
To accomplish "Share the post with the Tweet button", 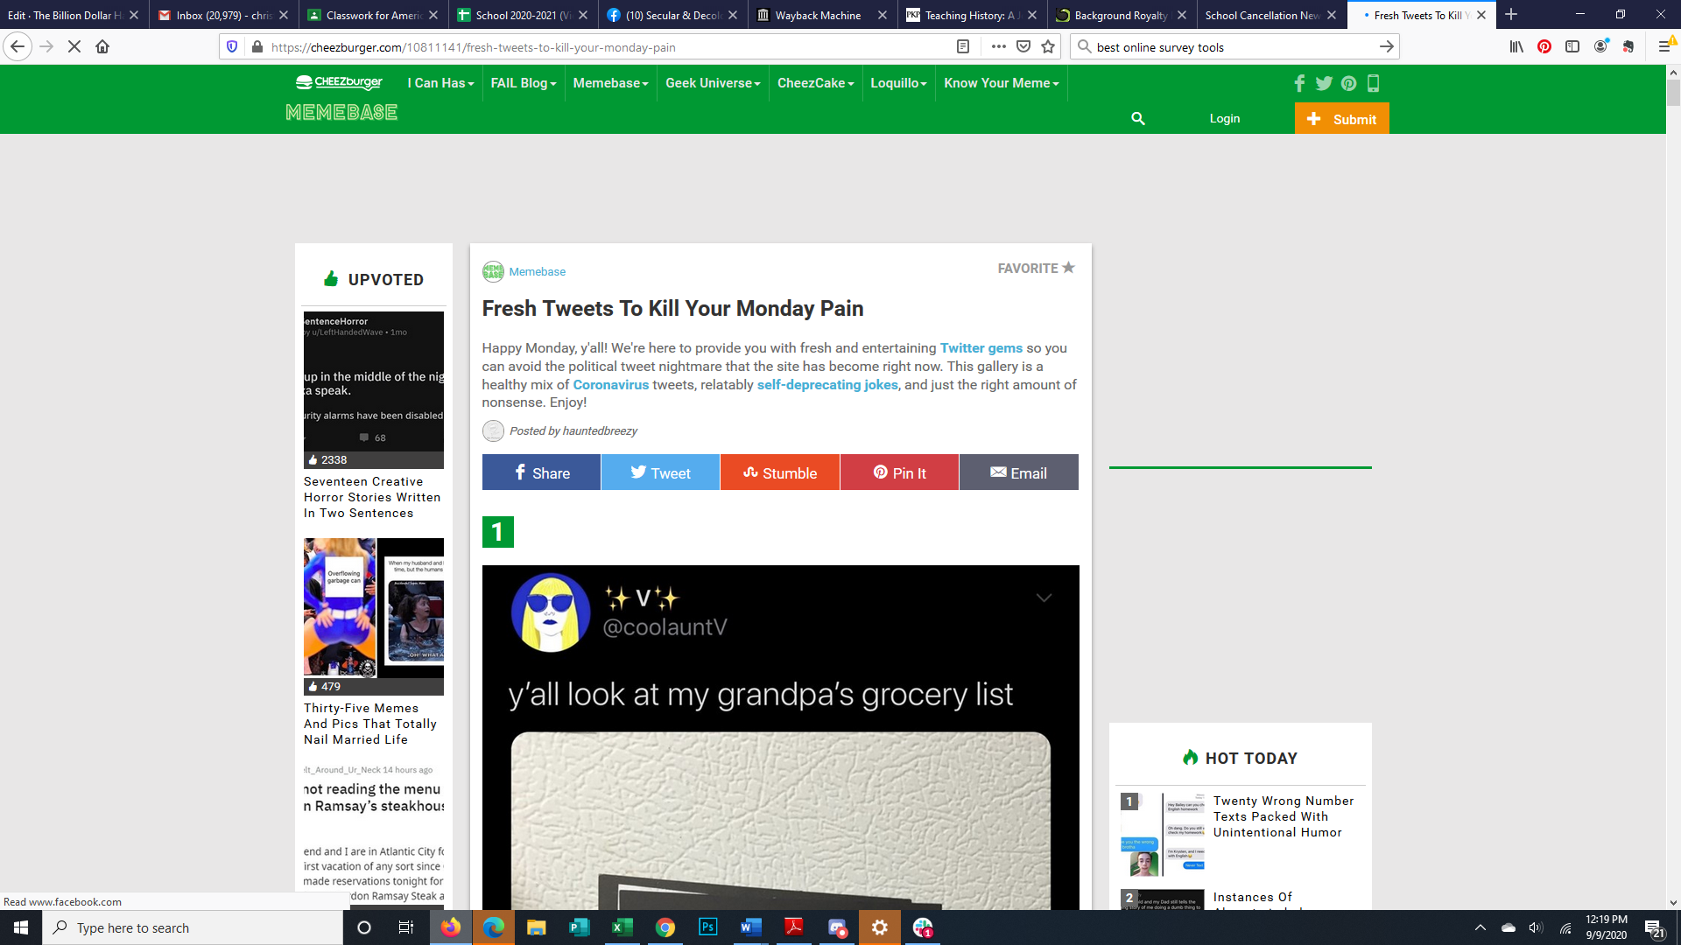I will pos(660,472).
